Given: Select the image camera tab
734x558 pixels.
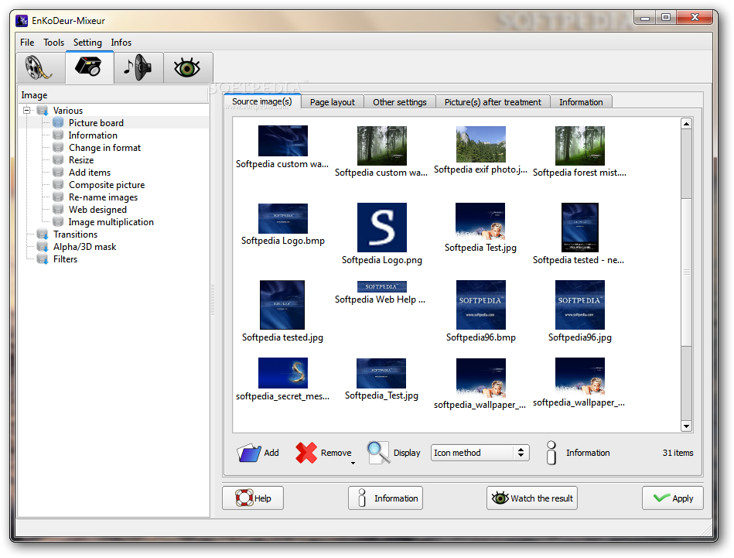Looking at the screenshot, I should pyautogui.click(x=90, y=67).
